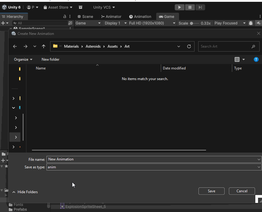Click the change view layout icon

(x=237, y=59)
